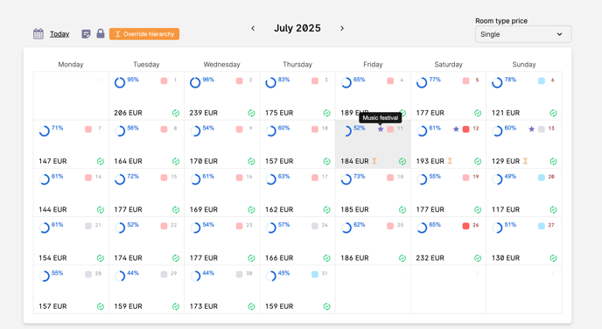The height and width of the screenshot is (329, 602).
Task: Click the orange override marker next to 193 EUR
Action: pos(450,161)
